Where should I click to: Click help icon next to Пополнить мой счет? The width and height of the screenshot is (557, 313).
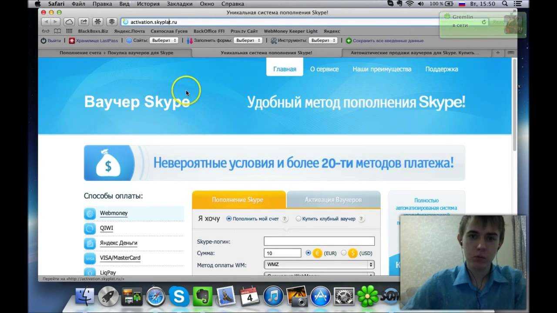285,219
